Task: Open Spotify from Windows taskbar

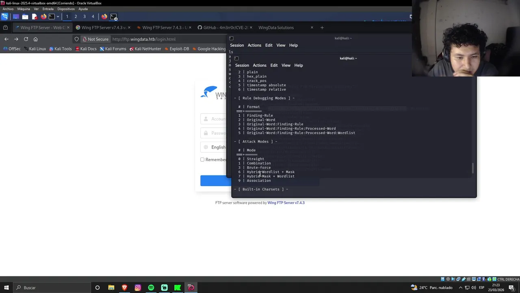Action: coord(151,288)
